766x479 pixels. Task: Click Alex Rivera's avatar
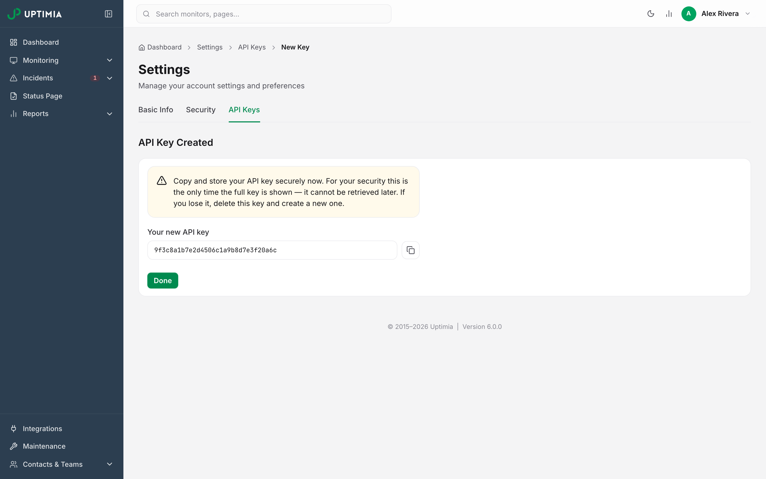point(689,14)
